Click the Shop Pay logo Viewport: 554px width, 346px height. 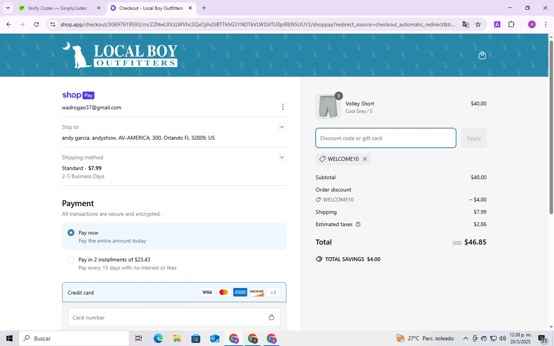pos(78,95)
